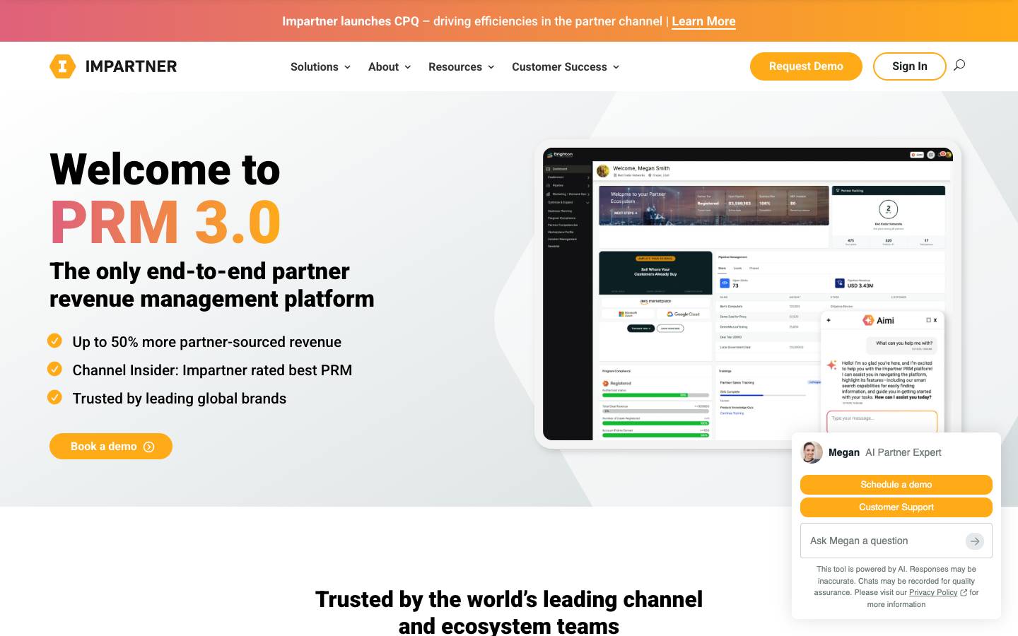Open the Customer Success dropdown
The height and width of the screenshot is (636, 1018).
point(566,66)
